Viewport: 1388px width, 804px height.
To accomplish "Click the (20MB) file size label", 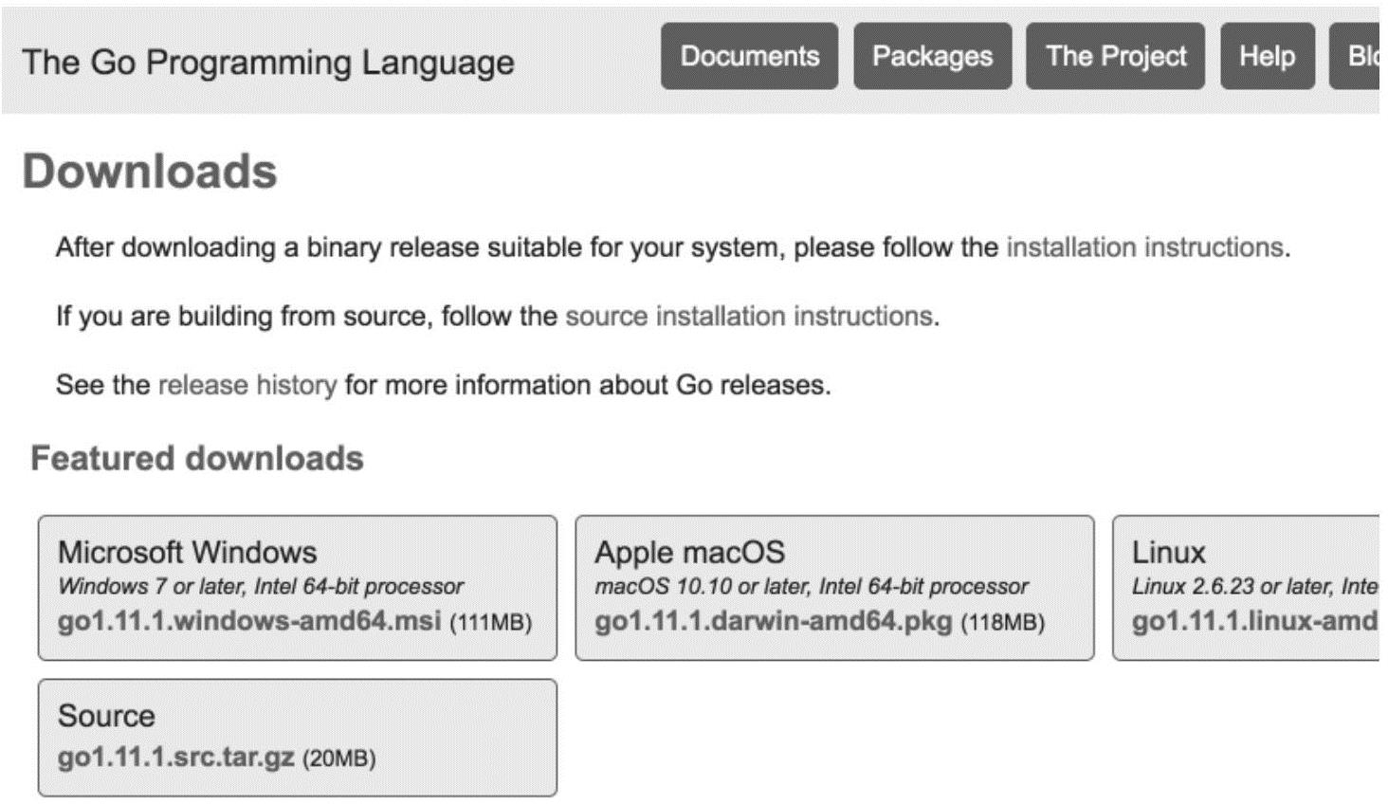I will tap(339, 758).
